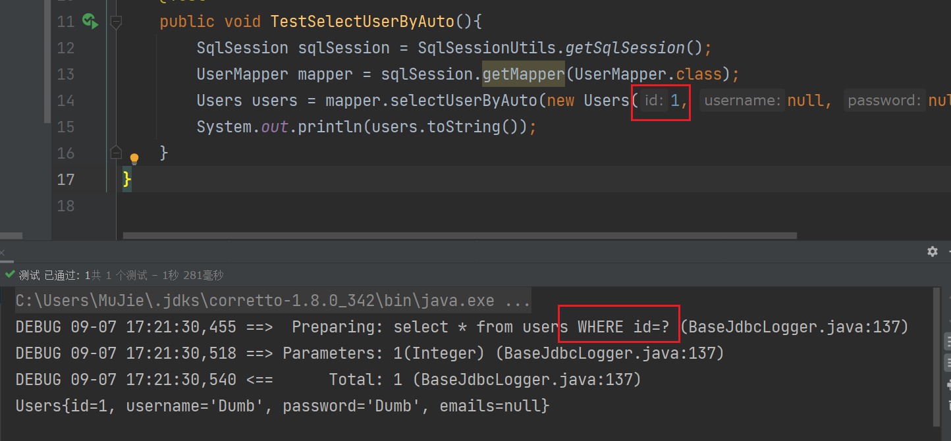Click the green test passed checkmark

tap(9, 275)
